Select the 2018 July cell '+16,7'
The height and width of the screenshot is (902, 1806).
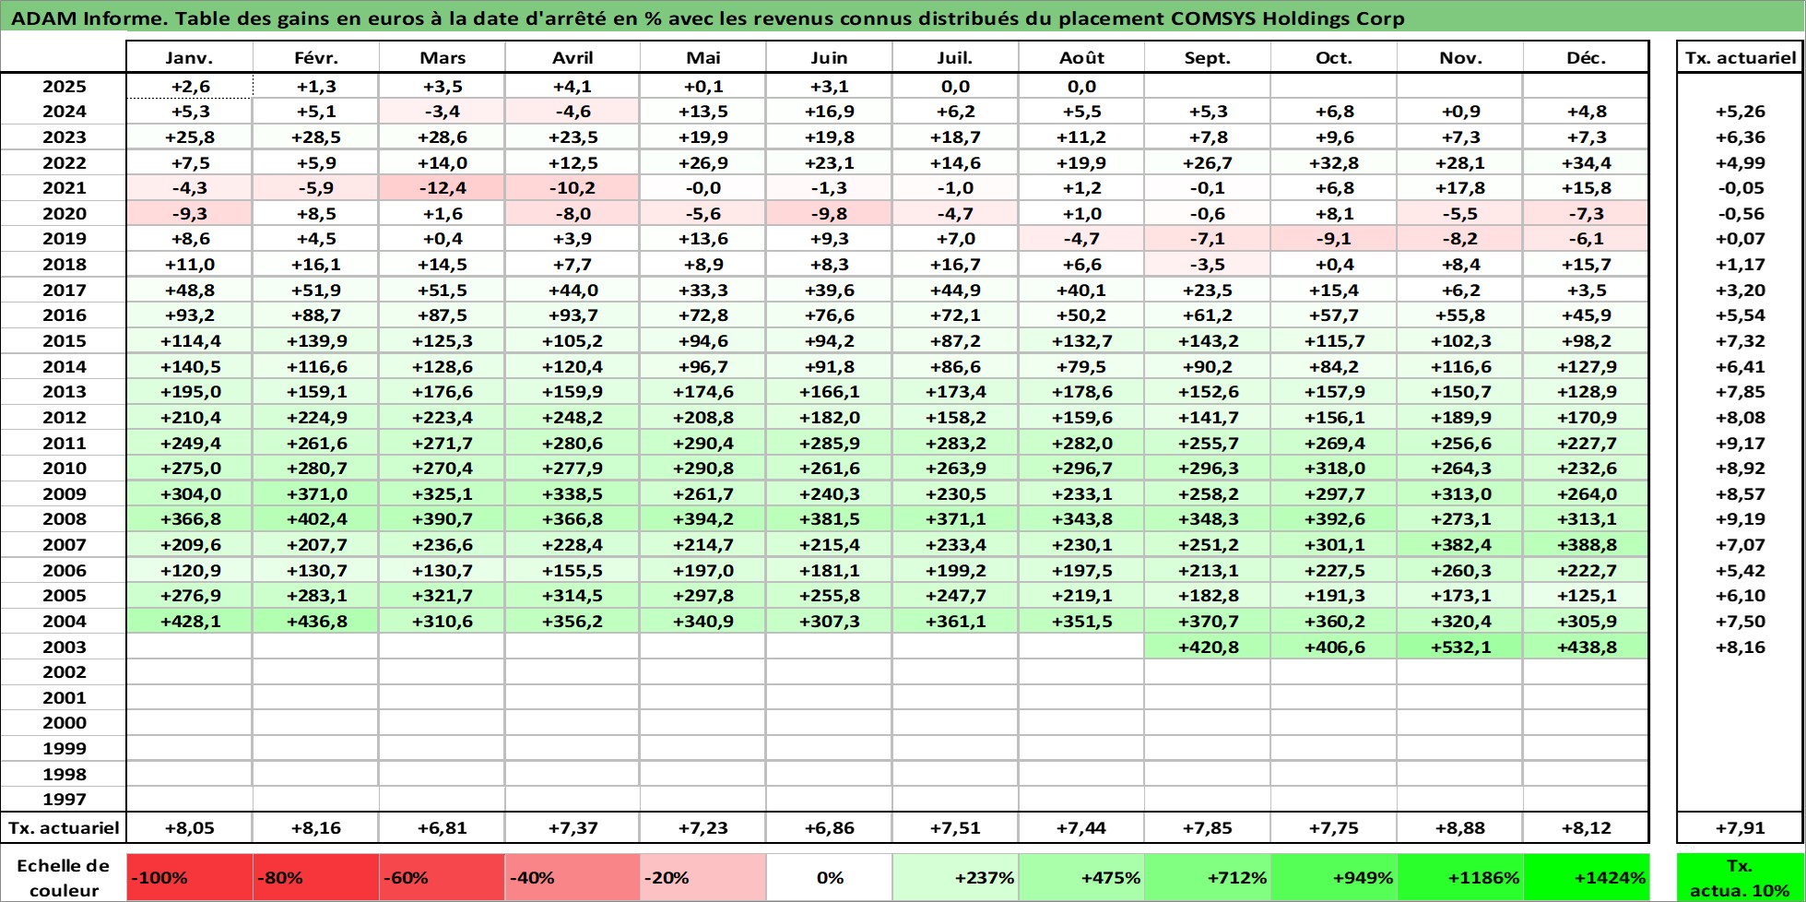click(955, 264)
